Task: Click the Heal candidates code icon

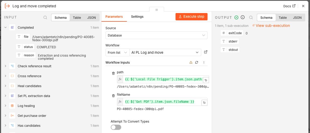Action: 12,86
